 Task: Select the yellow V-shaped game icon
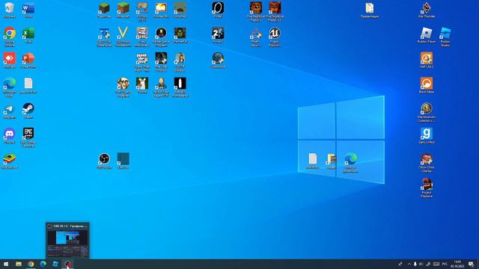pyautogui.click(x=123, y=37)
